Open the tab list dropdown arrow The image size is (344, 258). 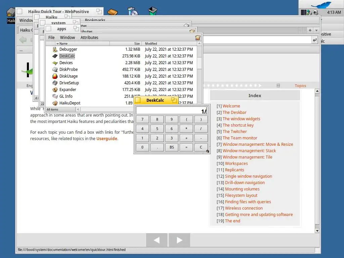coord(316,30)
